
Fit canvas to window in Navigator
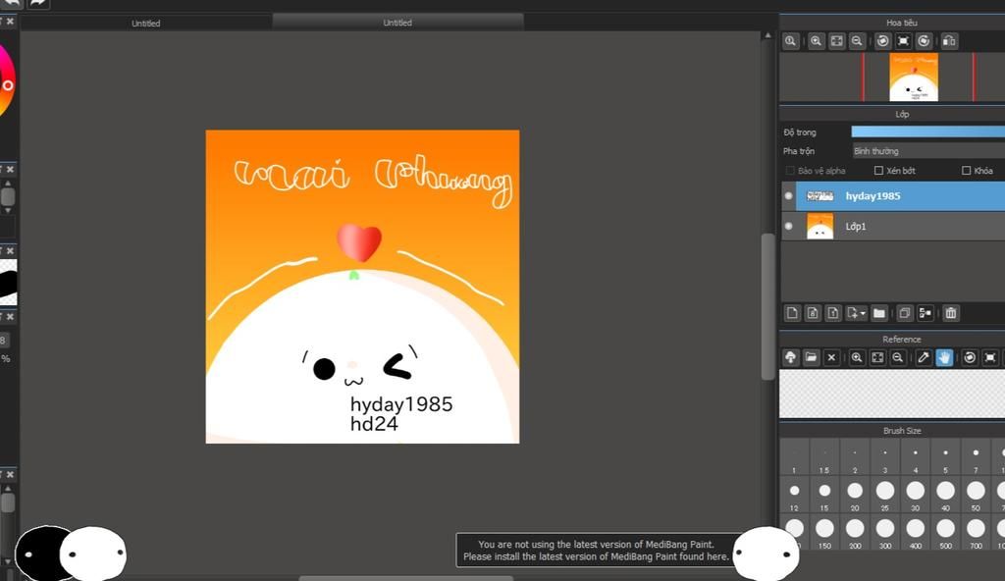tap(837, 41)
